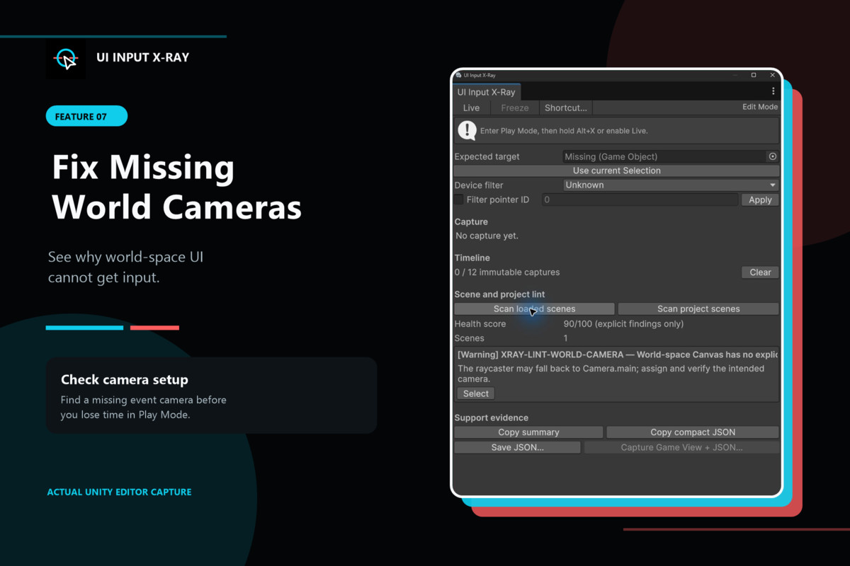The width and height of the screenshot is (850, 566).
Task: Click Capture Game View + JSON... button
Action: pos(681,447)
